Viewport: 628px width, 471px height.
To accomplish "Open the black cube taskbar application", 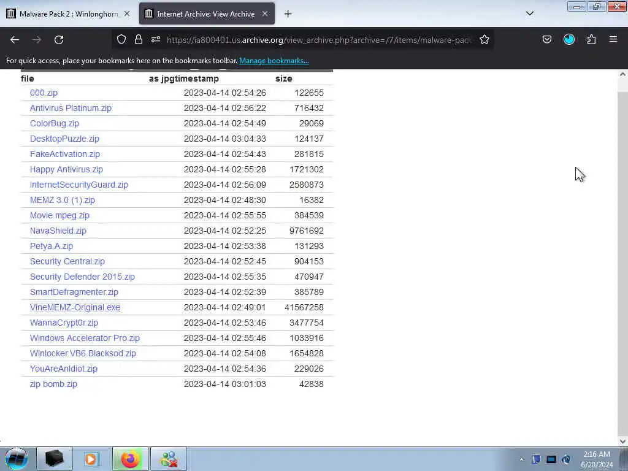I will [55, 459].
